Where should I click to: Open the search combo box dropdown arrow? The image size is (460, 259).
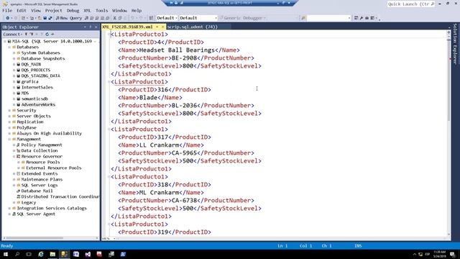point(349,18)
